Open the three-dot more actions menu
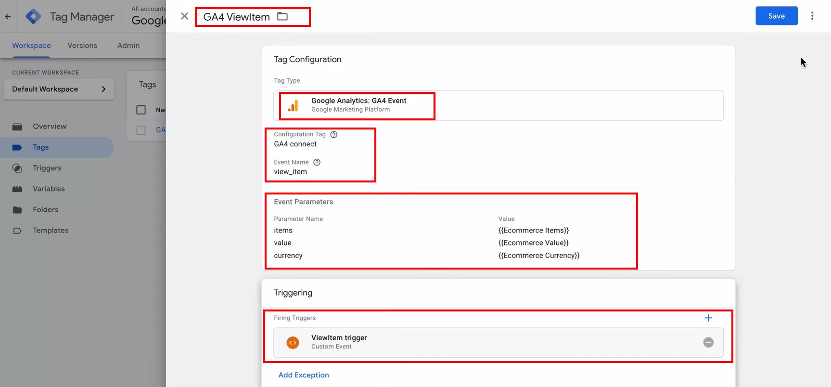This screenshot has height=387, width=831. click(x=812, y=16)
